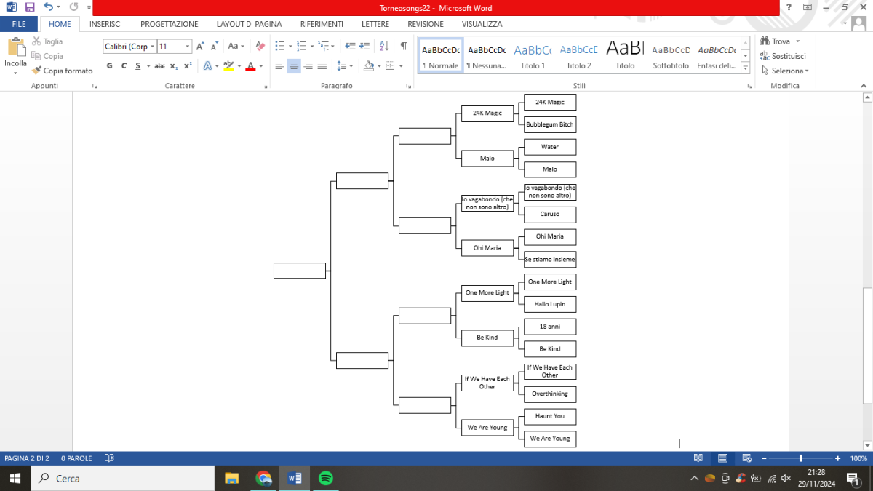Adjust the zoom slider handle
Viewport: 873px width, 491px height.
[801, 458]
